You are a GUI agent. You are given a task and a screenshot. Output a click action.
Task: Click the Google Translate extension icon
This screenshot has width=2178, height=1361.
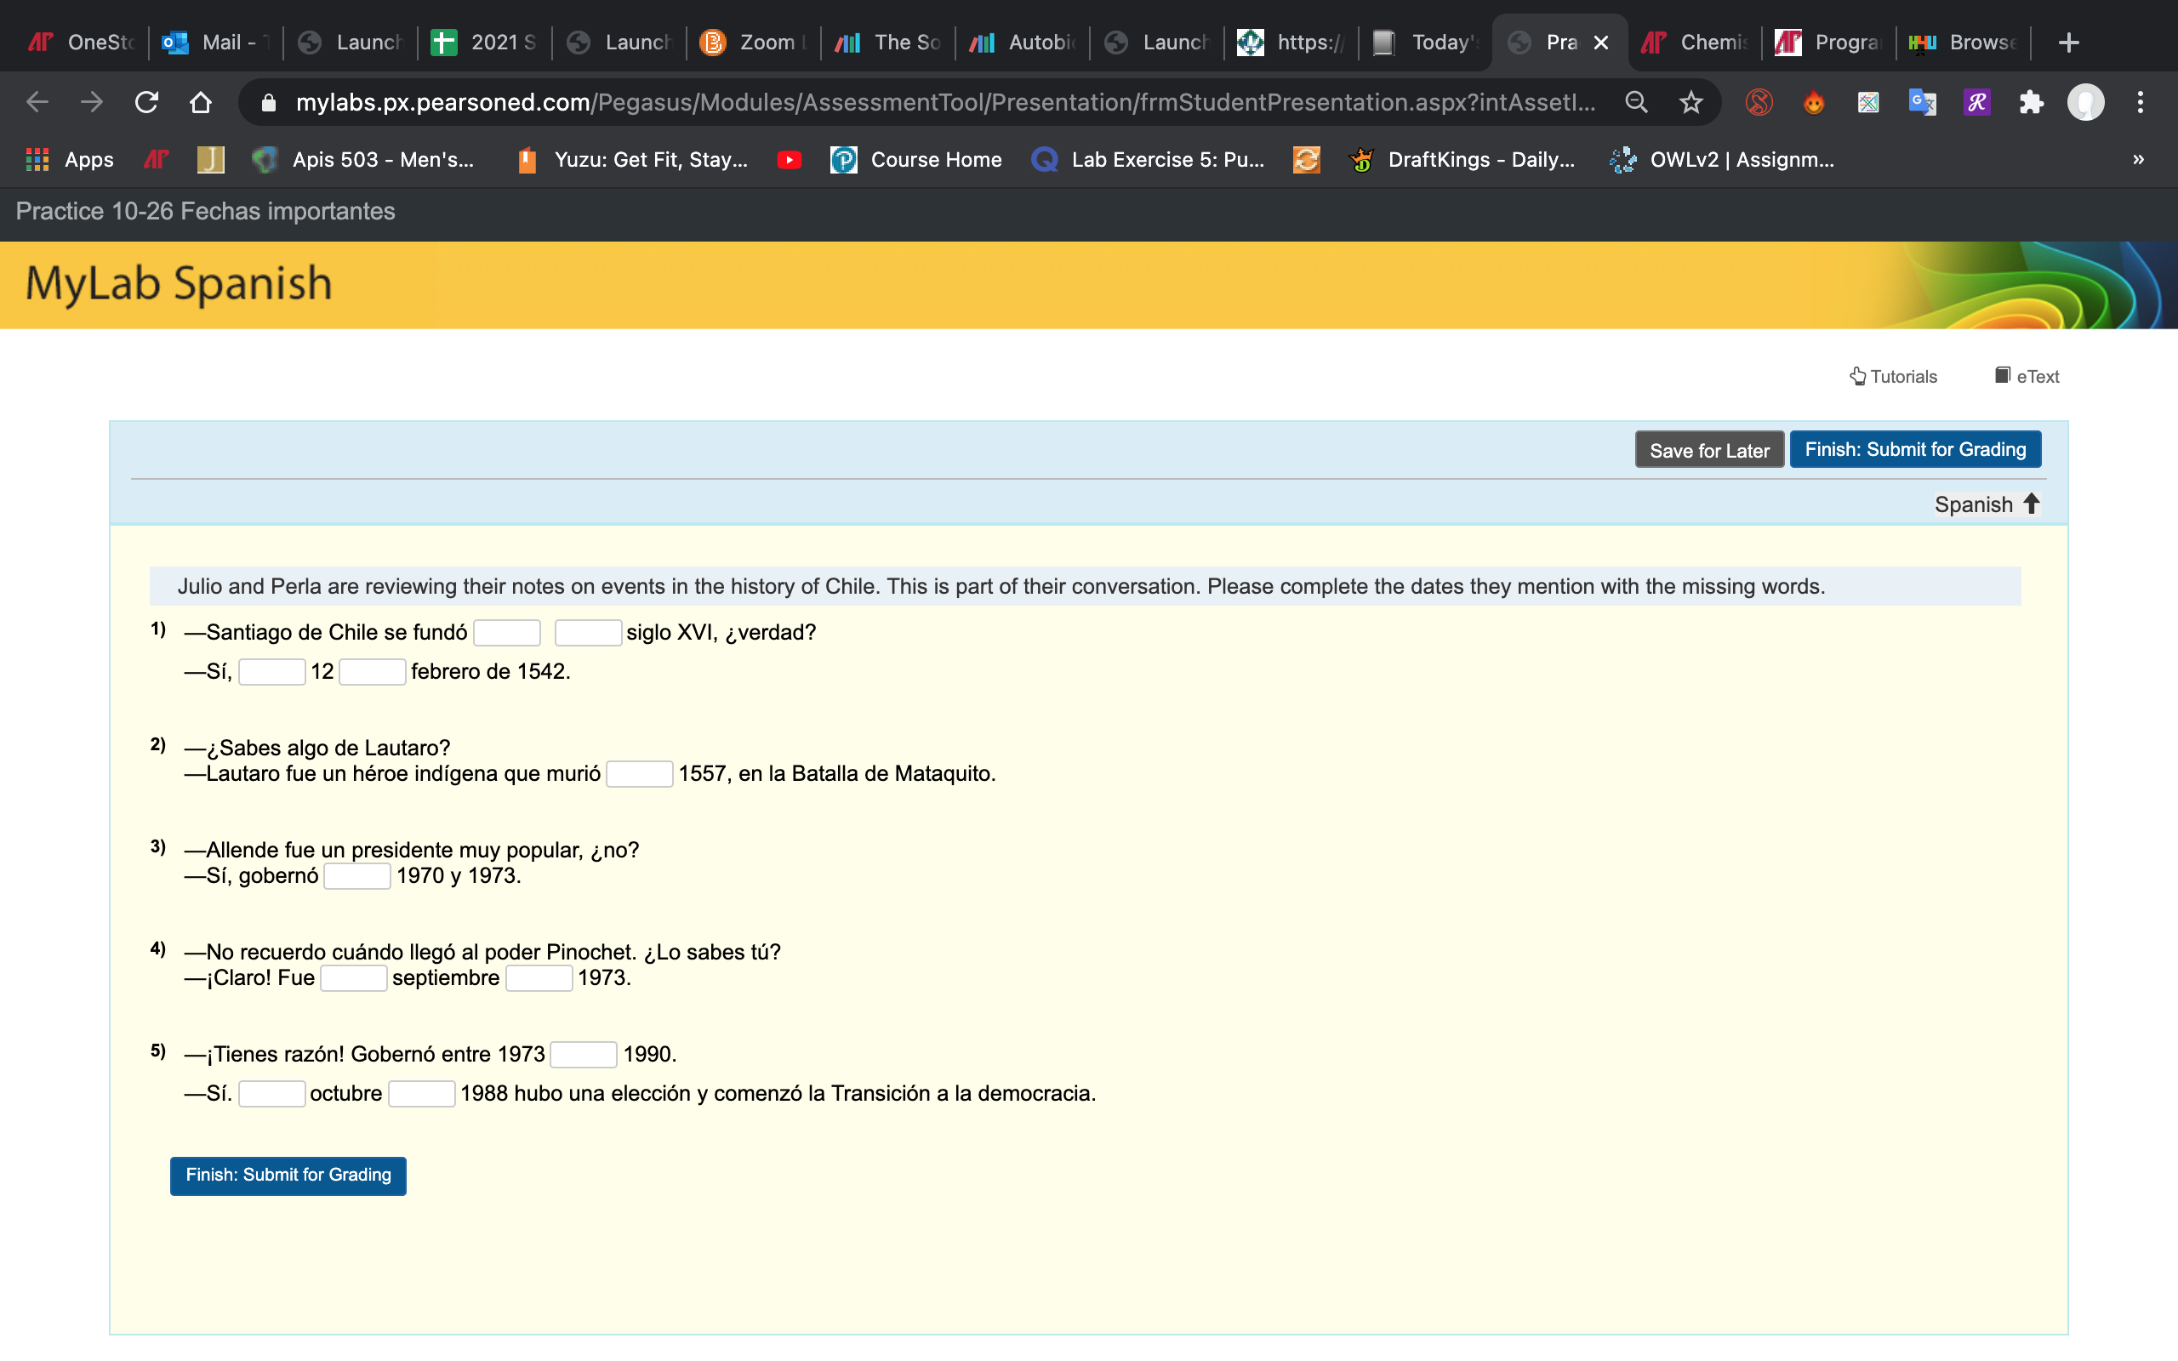1922,103
